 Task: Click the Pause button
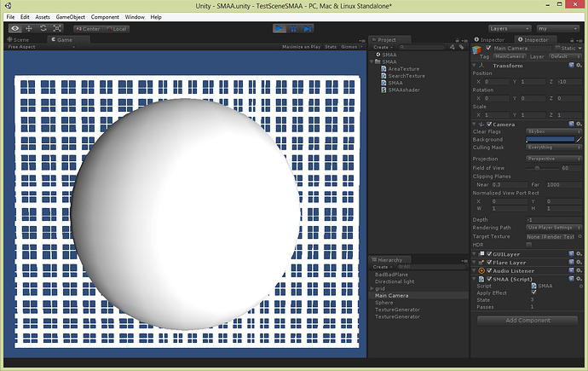tap(294, 28)
